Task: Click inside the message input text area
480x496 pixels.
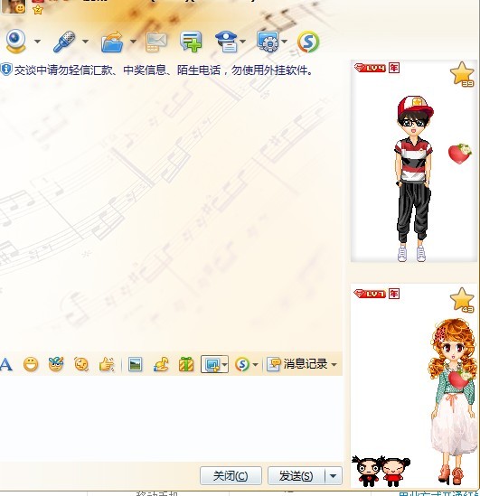Action: coord(171,418)
